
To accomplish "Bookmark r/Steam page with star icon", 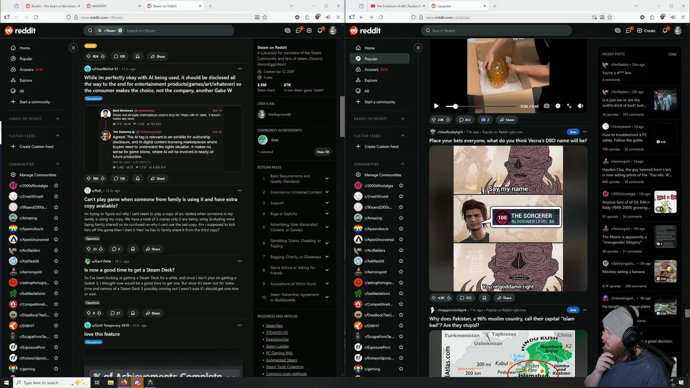I will (264, 17).
